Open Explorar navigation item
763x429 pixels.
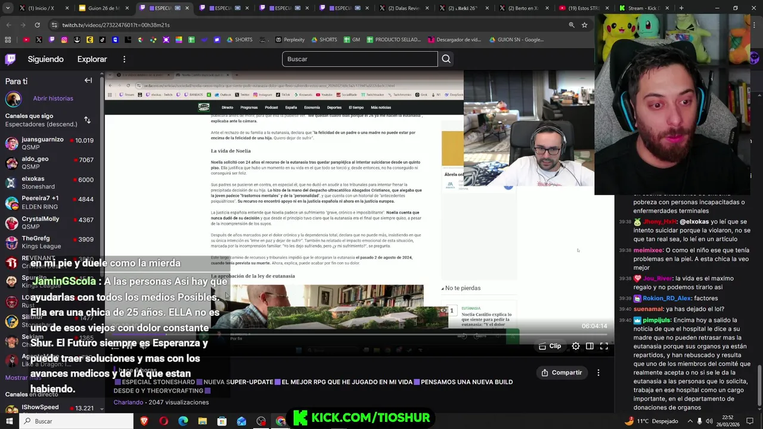tap(92, 59)
